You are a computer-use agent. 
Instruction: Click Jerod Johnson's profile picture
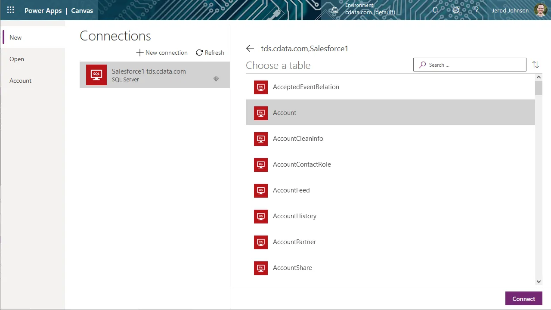[541, 10]
